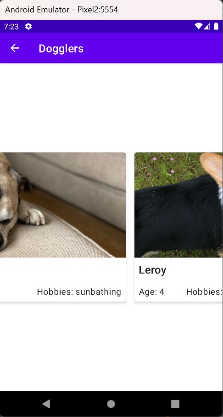This screenshot has width=223, height=417.
Task: Tap the Age: 4 label
Action: [x=151, y=292]
